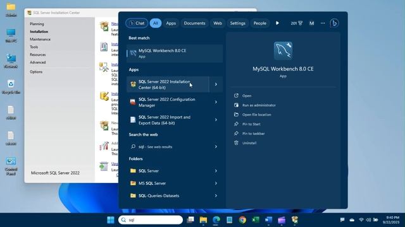Click the play arrow to show more filters
Viewport: 405px width, 227px height.
(x=277, y=23)
